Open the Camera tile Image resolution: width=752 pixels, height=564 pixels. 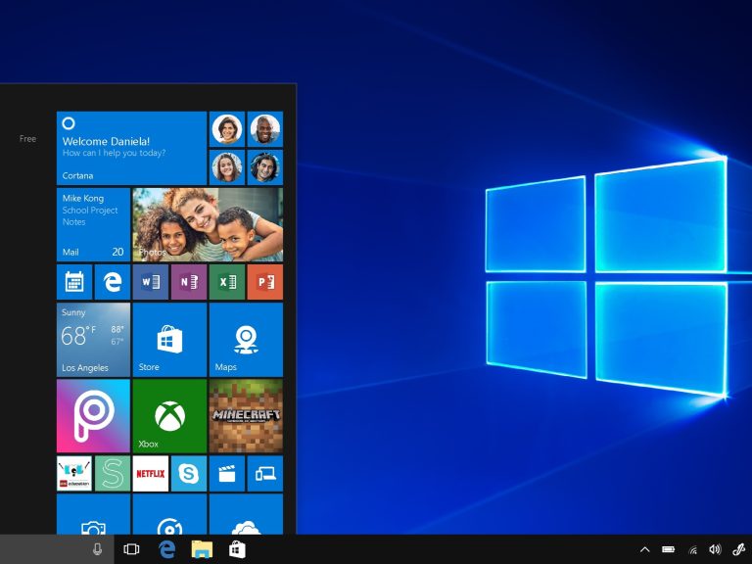click(94, 514)
